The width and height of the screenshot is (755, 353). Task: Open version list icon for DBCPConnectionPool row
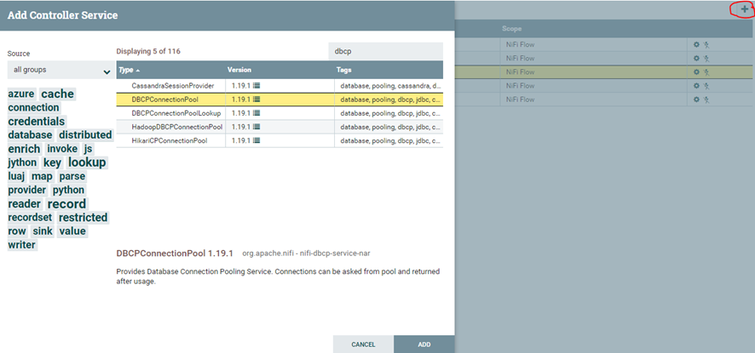tap(256, 100)
